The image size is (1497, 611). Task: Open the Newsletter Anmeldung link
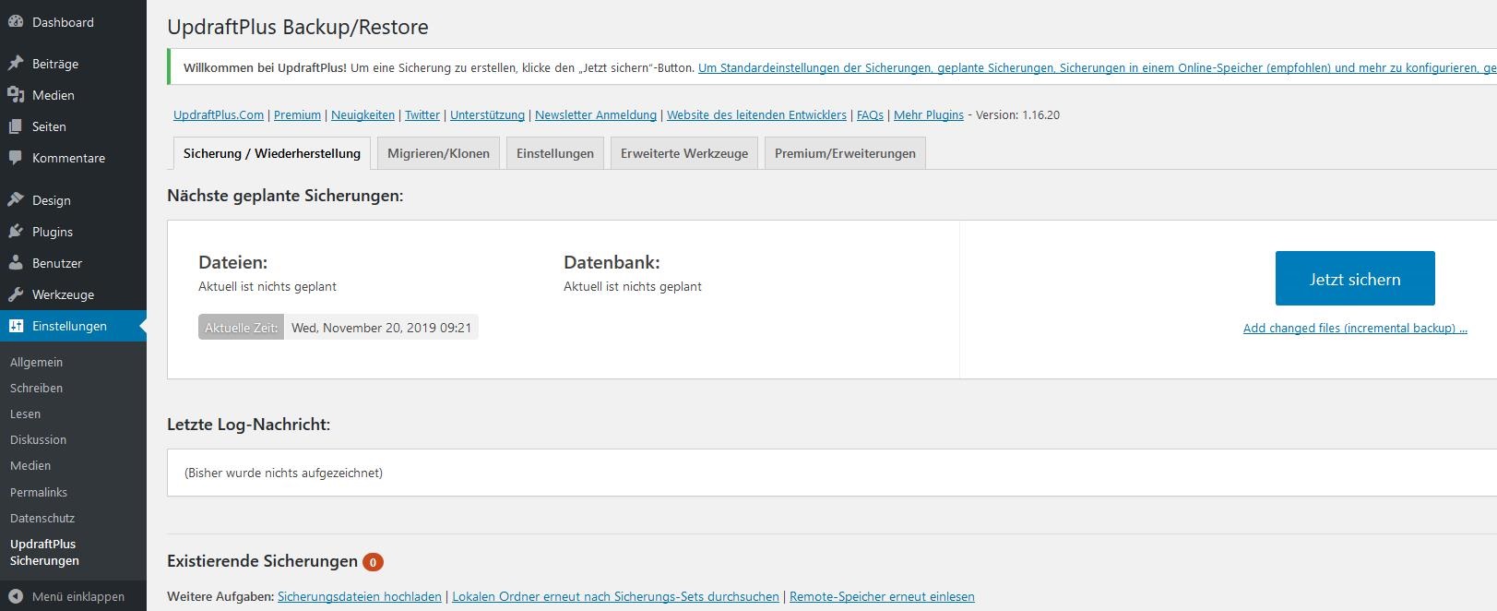(x=596, y=114)
